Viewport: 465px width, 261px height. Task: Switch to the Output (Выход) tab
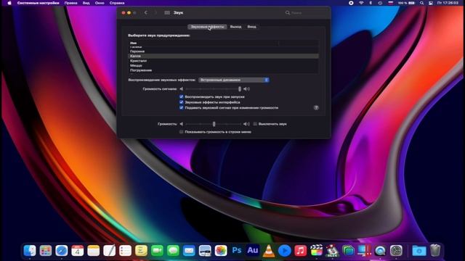tap(235, 27)
